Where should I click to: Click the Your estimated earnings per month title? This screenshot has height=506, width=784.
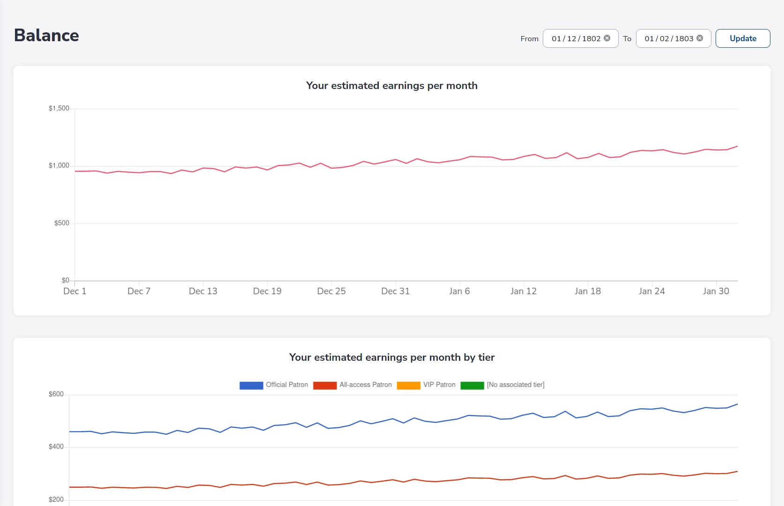[392, 86]
